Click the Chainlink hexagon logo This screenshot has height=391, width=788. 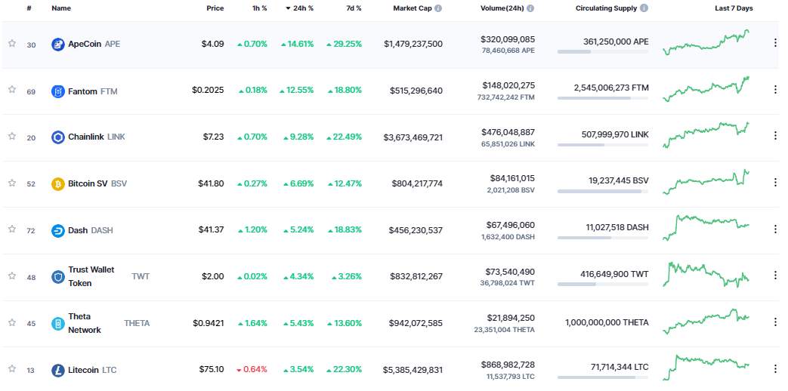click(58, 137)
